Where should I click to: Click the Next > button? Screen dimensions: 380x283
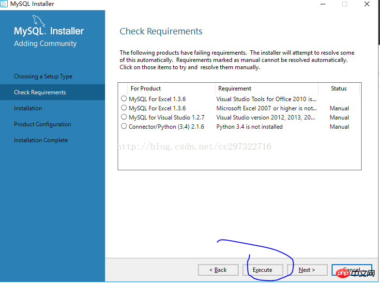pyautogui.click(x=307, y=269)
